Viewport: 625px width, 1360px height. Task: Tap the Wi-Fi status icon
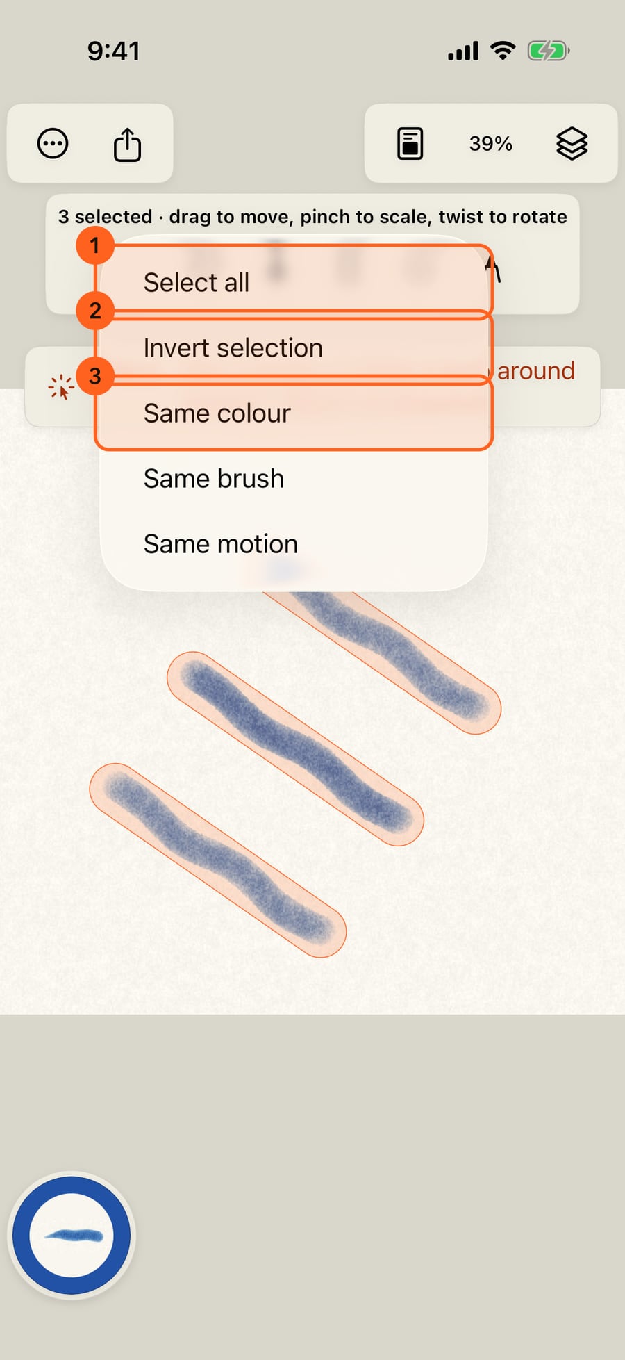[x=503, y=51]
